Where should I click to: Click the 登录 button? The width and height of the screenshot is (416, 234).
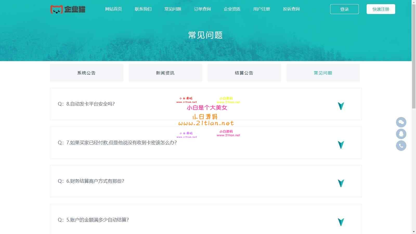(x=344, y=9)
